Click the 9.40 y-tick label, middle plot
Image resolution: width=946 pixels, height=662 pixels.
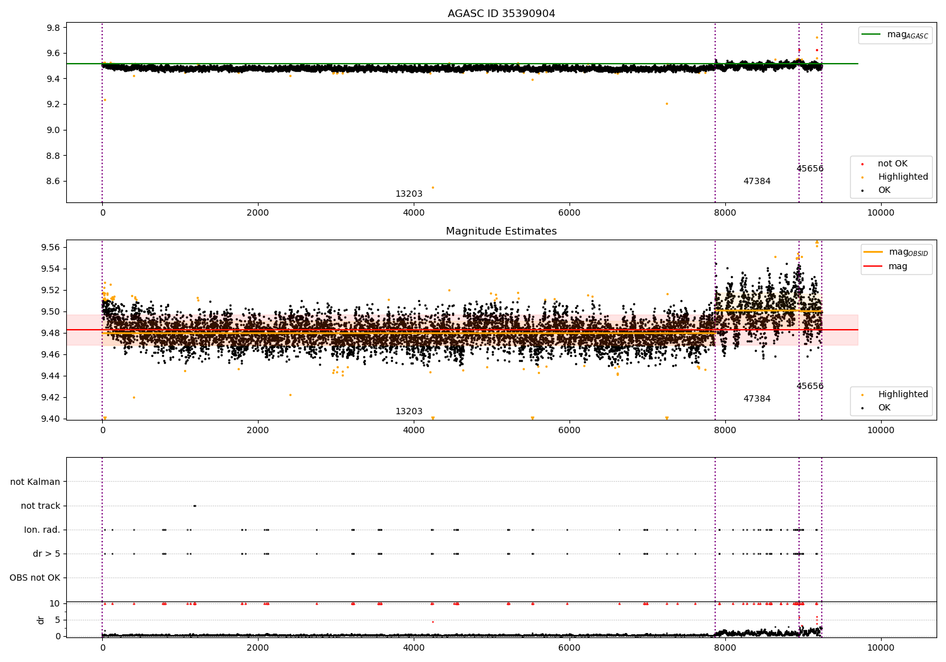tap(51, 419)
